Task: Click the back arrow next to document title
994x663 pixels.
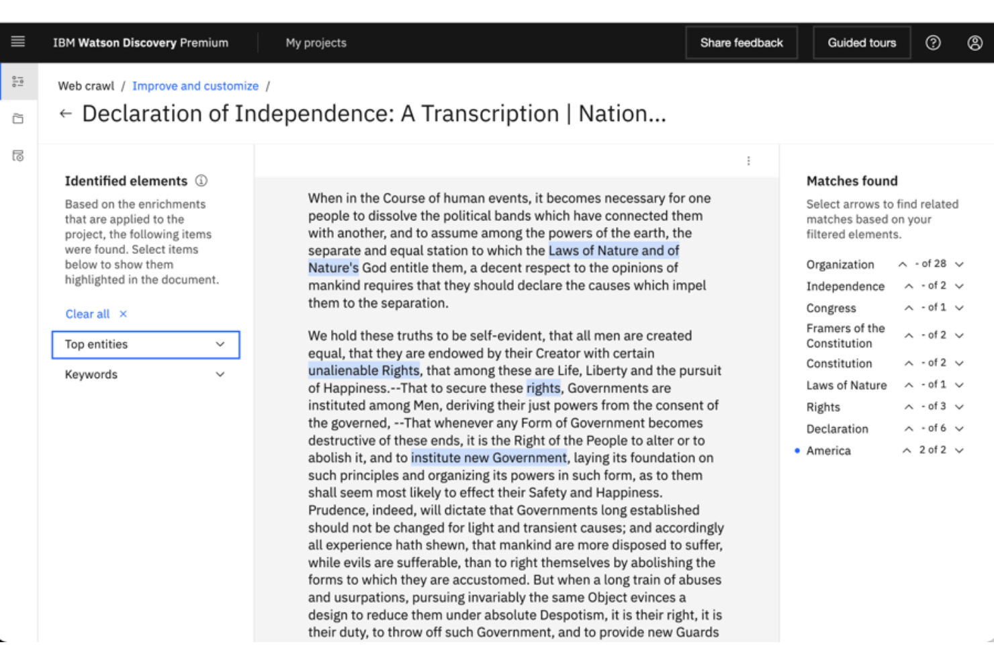Action: (x=65, y=113)
